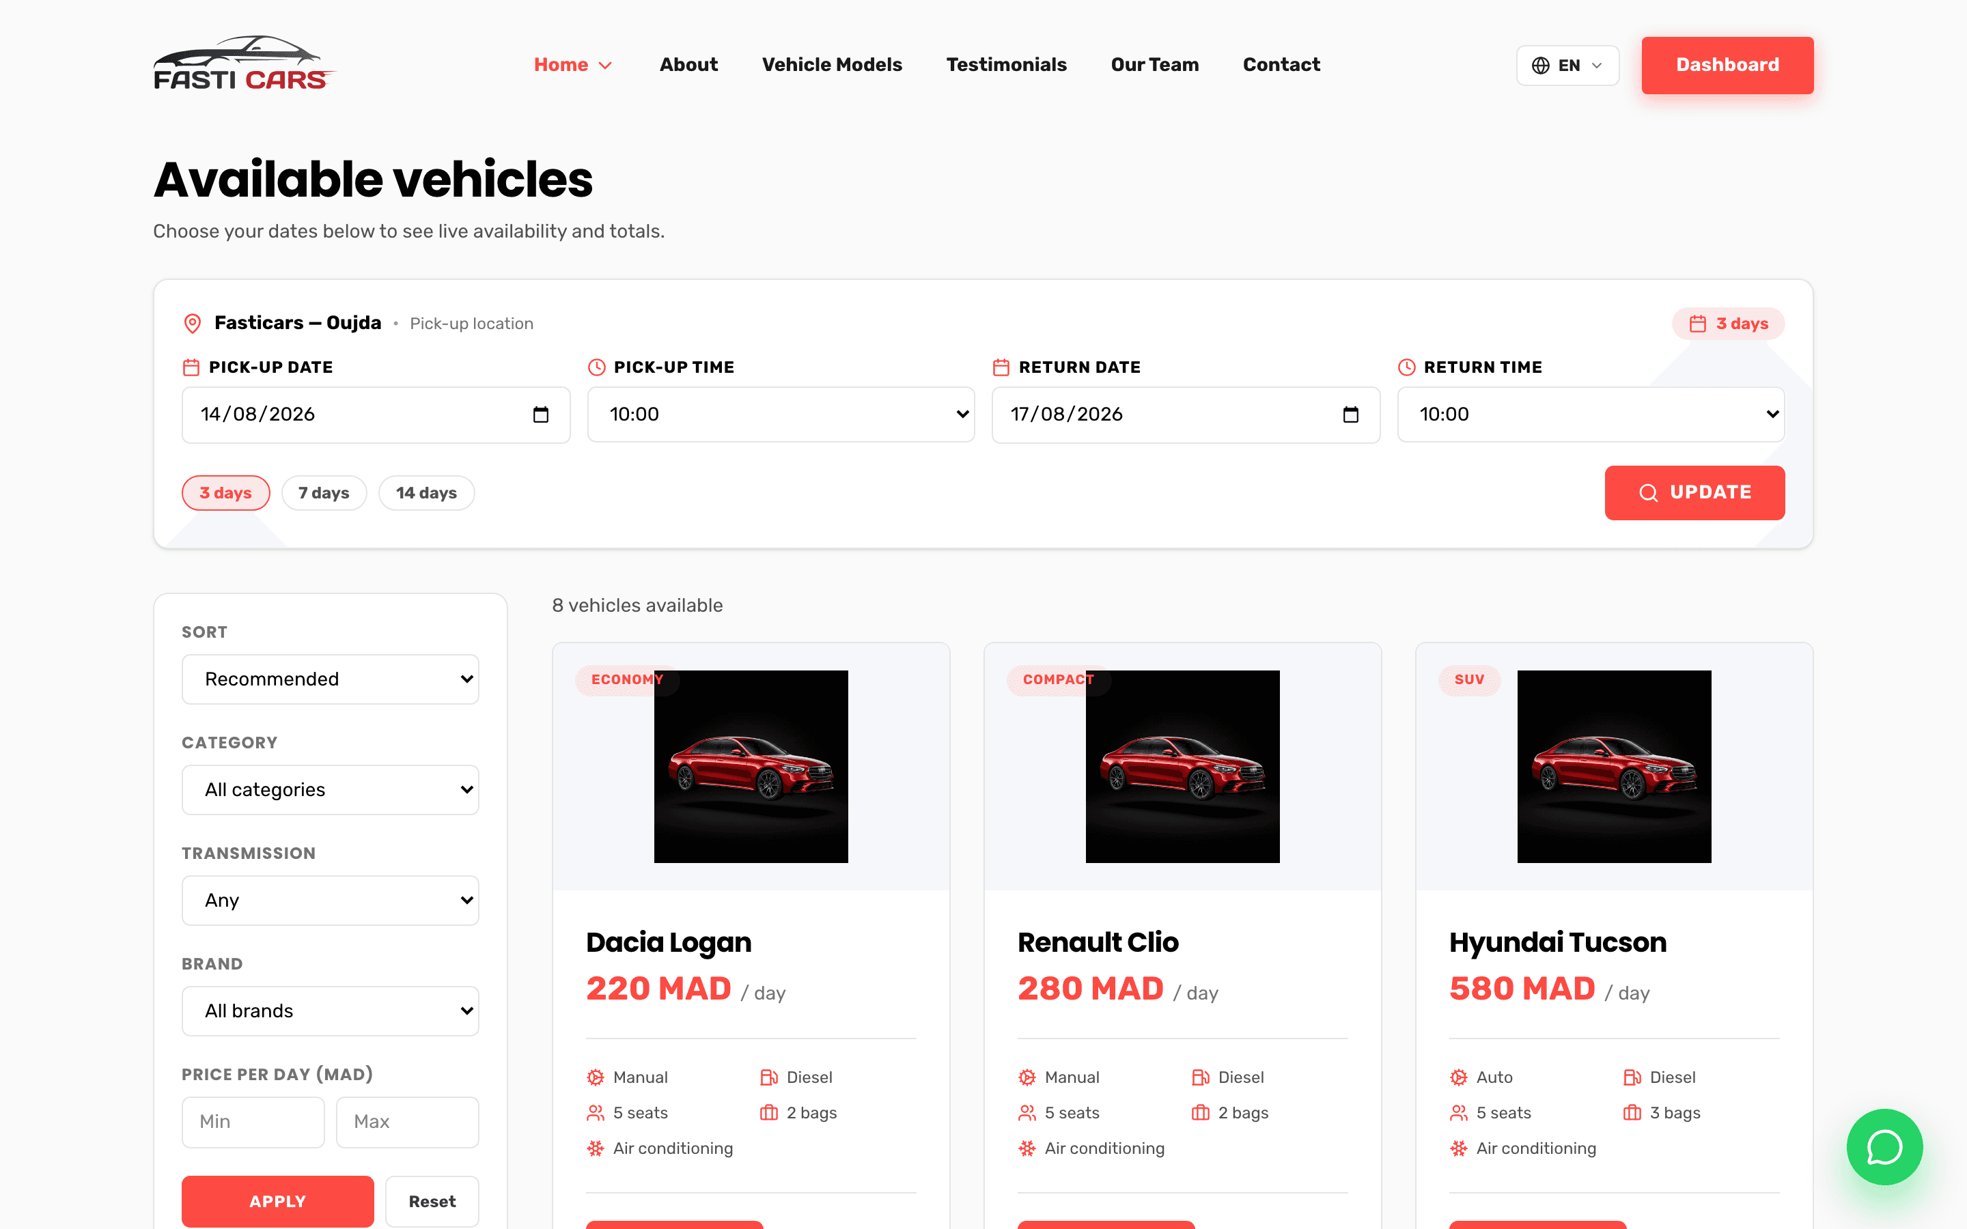Open Vehicle Models in the navigation
1967x1229 pixels.
point(831,65)
